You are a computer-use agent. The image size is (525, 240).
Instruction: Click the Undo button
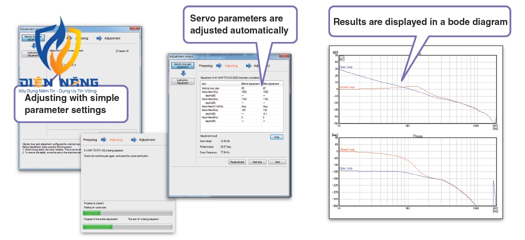click(276, 137)
